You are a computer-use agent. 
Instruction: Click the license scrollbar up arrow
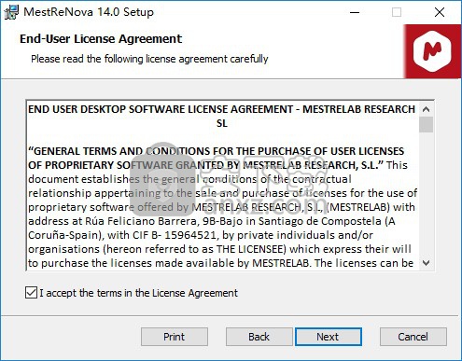point(426,109)
